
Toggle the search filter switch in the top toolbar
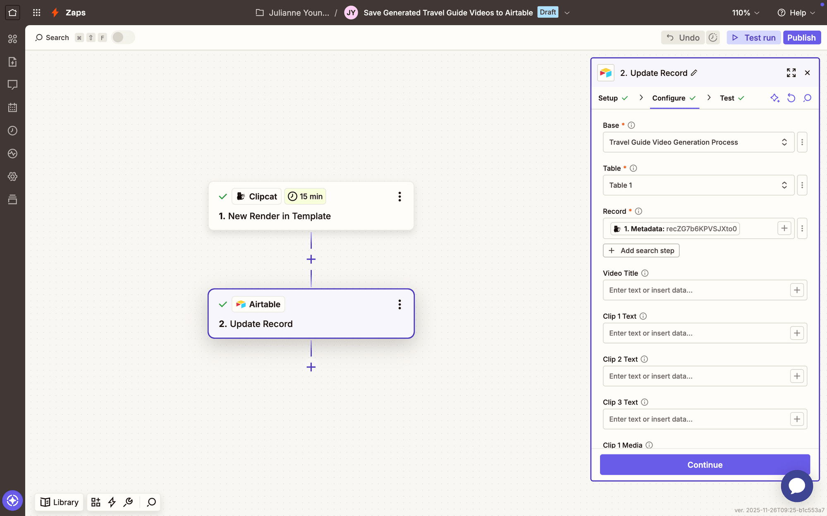[123, 37]
